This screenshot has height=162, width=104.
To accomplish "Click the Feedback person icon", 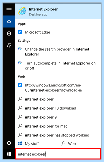I will point(9,45).
